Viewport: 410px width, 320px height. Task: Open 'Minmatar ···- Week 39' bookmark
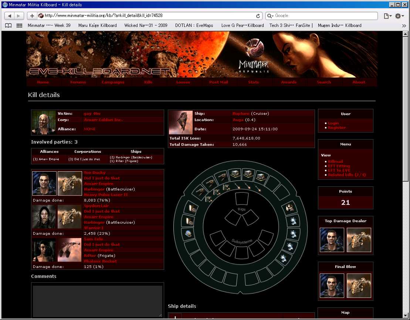pos(49,25)
